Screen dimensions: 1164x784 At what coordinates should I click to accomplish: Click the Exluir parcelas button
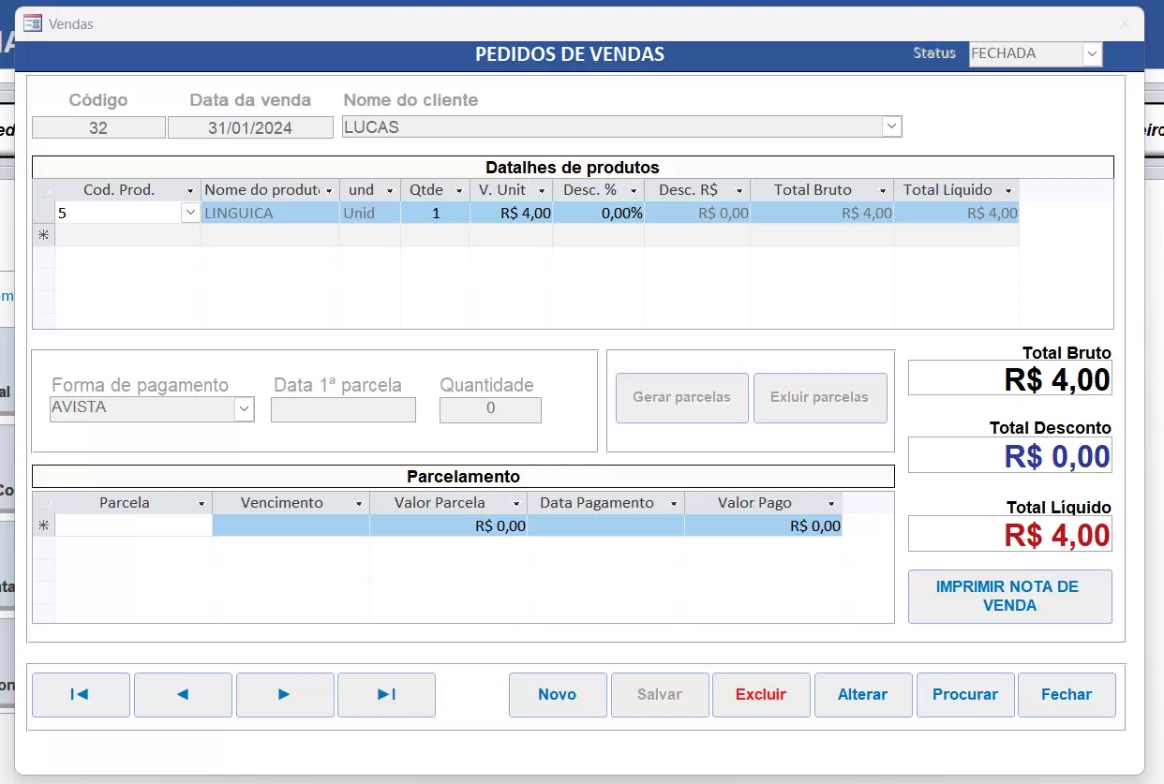(820, 398)
